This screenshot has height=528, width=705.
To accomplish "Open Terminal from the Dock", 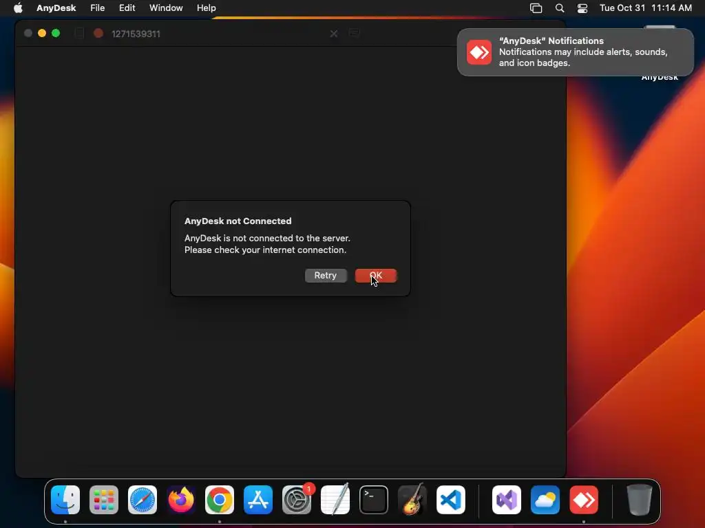I will [374, 500].
